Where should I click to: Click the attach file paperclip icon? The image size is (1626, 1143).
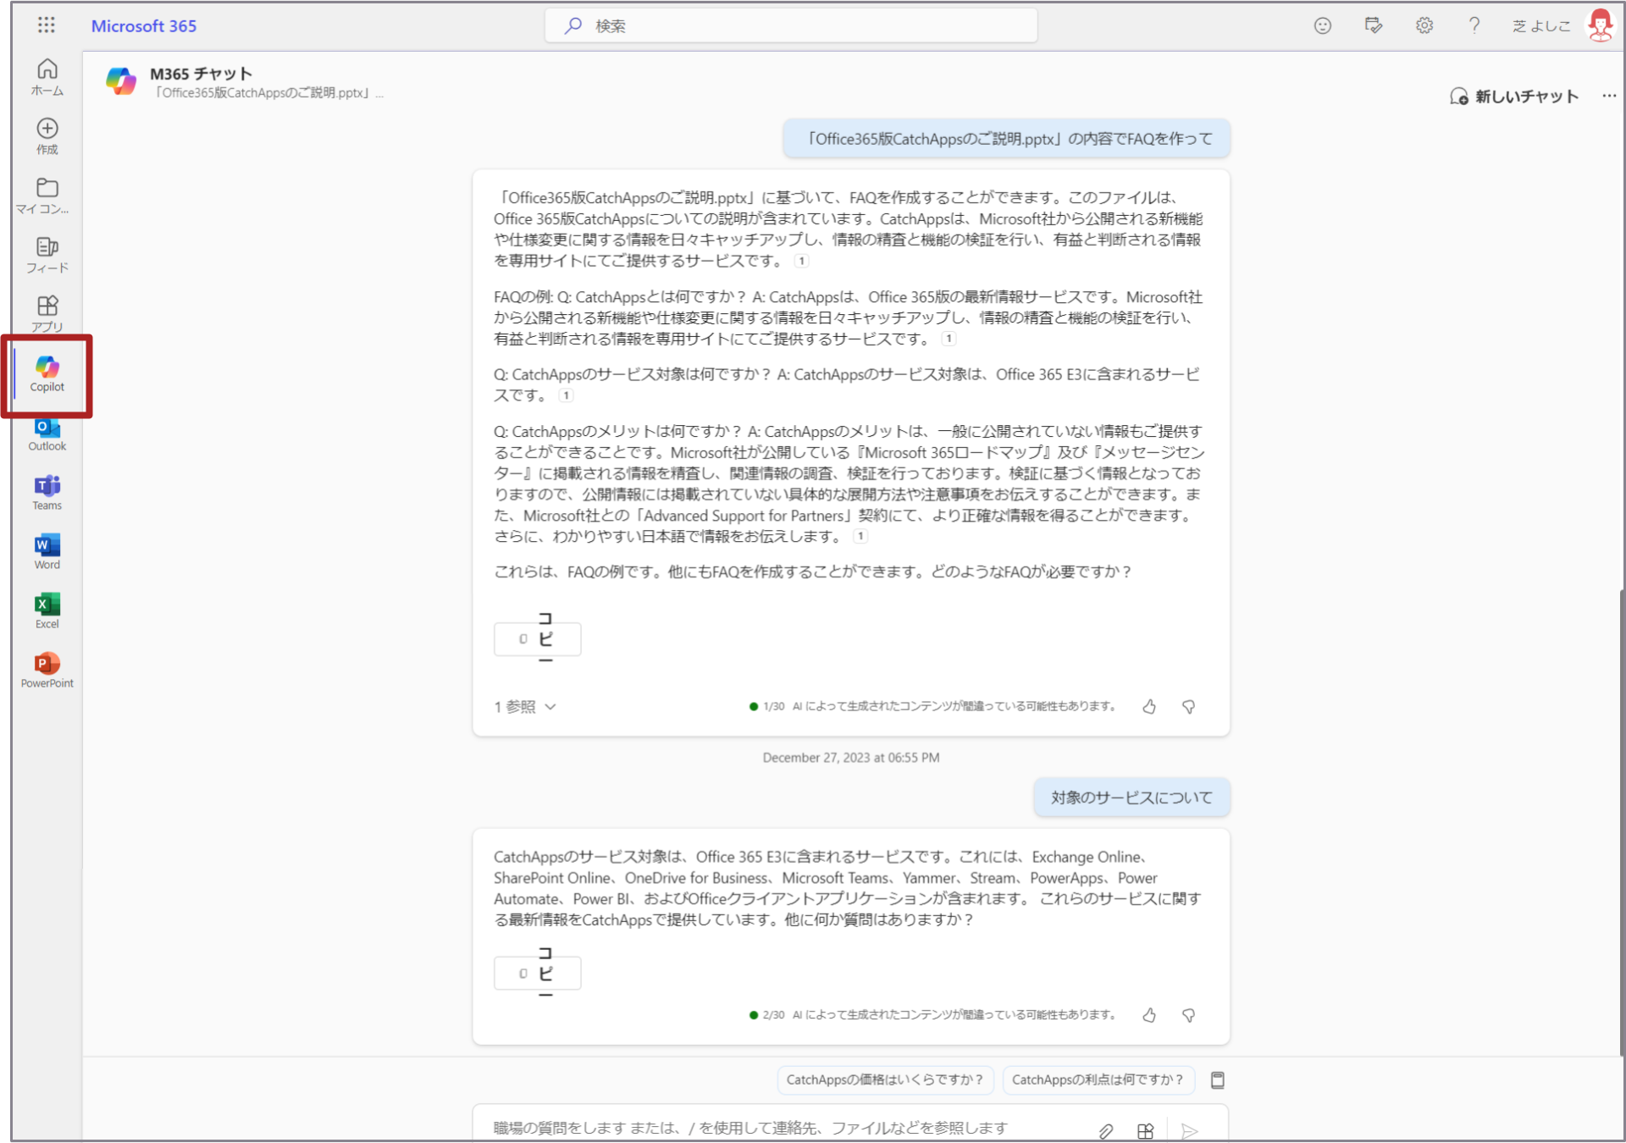click(x=1106, y=1131)
